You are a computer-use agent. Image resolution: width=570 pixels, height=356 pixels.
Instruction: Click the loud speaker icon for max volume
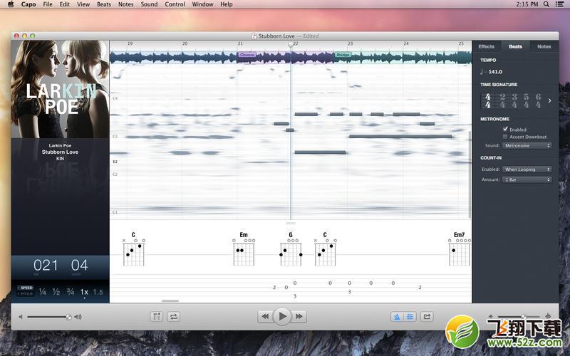[78, 317]
